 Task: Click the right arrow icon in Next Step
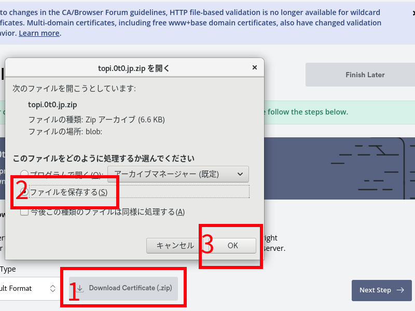[400, 290]
